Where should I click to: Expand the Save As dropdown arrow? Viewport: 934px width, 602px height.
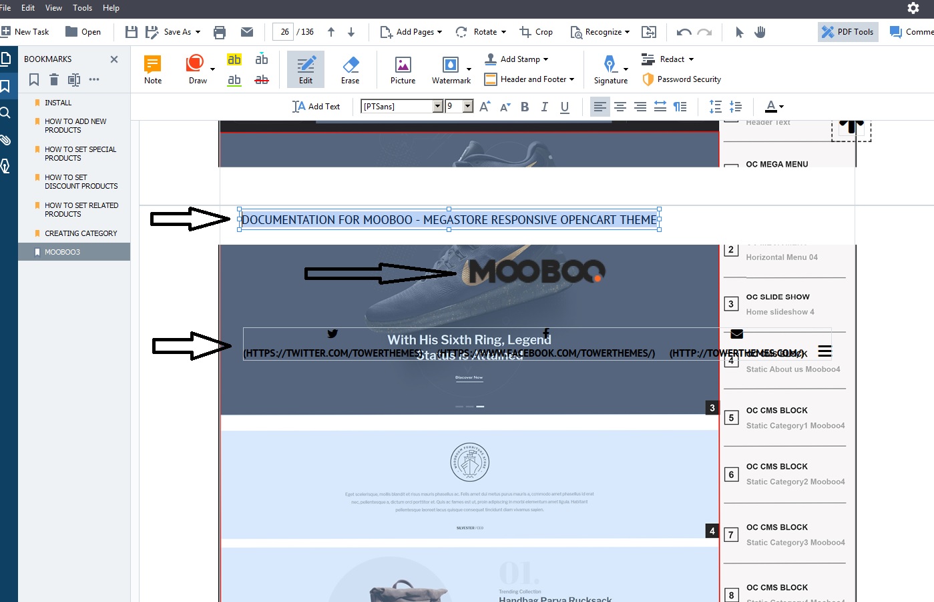tap(198, 32)
